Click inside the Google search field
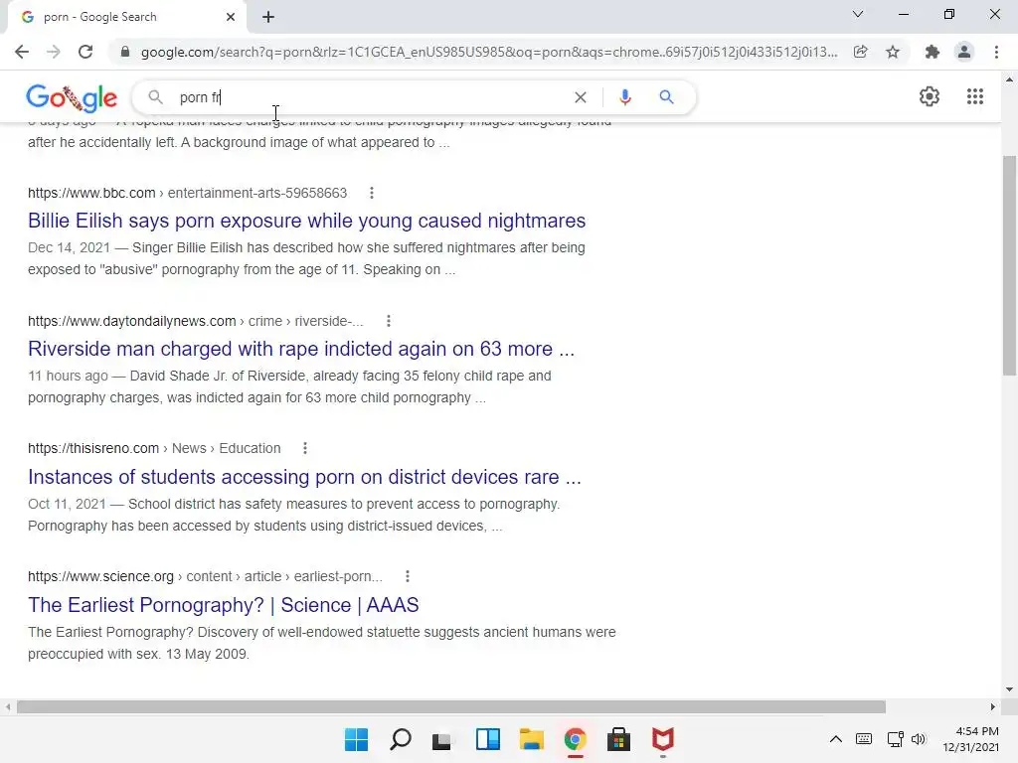The width and height of the screenshot is (1018, 763). coord(370,97)
